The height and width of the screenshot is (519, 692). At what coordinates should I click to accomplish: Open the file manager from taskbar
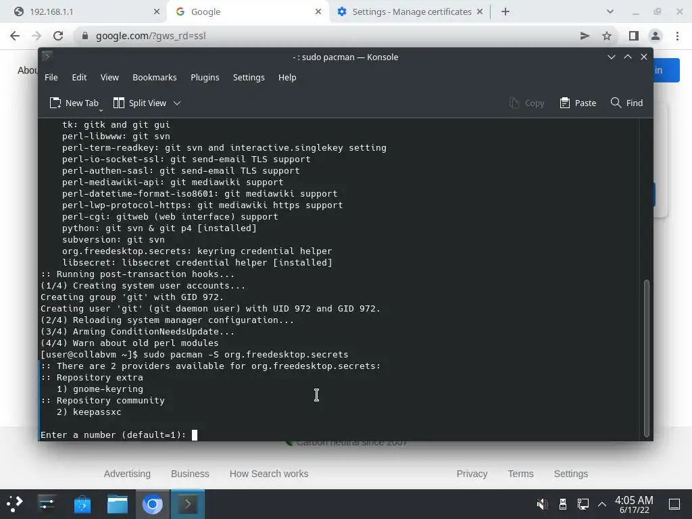pyautogui.click(x=118, y=504)
